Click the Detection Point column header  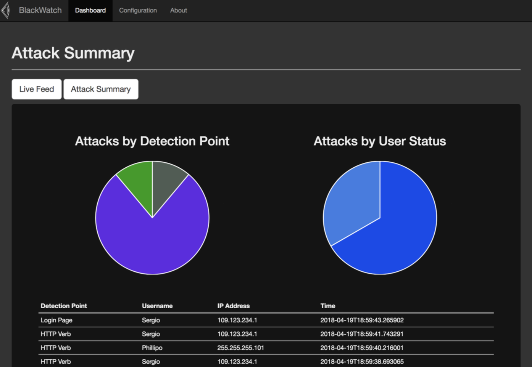point(64,306)
